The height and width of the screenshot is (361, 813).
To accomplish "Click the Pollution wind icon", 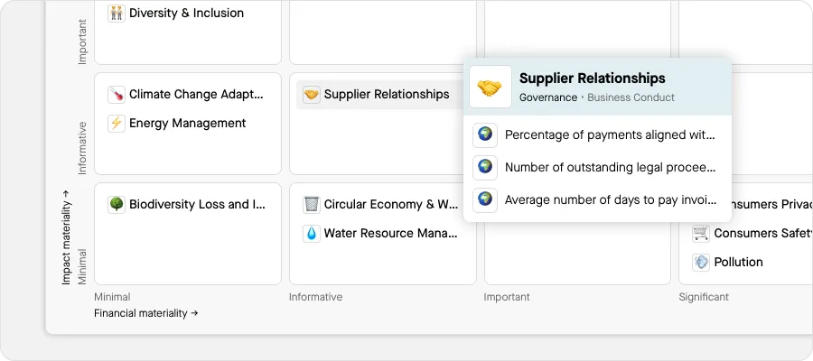I will [701, 263].
